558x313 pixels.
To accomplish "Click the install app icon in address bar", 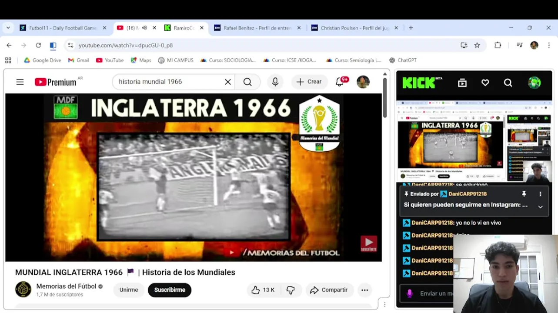I will click(464, 45).
